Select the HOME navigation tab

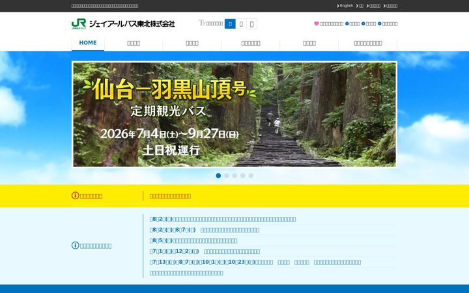click(88, 43)
